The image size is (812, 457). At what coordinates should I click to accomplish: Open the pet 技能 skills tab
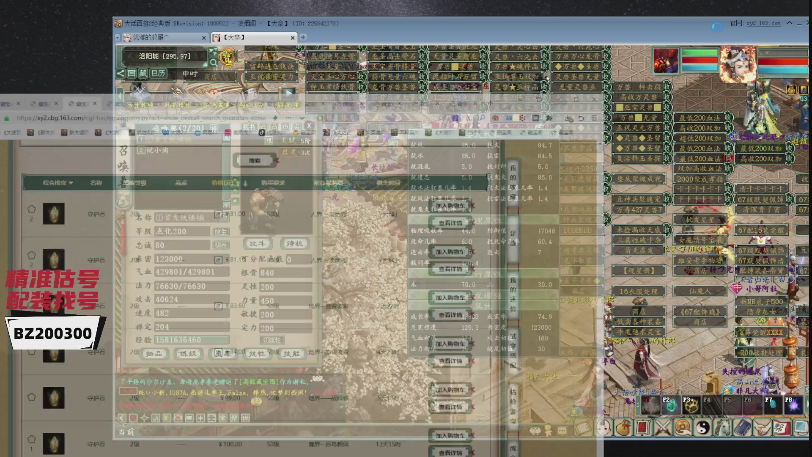point(291,354)
